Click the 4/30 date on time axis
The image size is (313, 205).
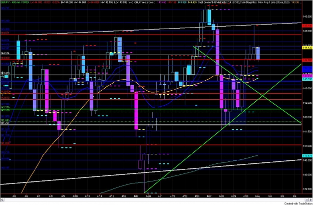click(245, 196)
